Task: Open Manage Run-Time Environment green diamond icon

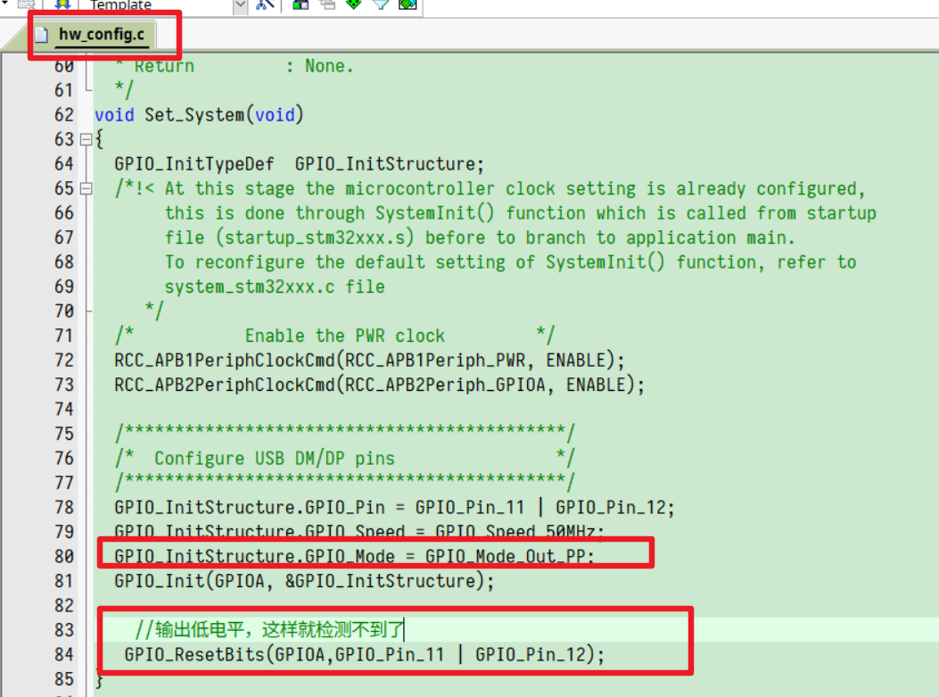Action: click(353, 5)
